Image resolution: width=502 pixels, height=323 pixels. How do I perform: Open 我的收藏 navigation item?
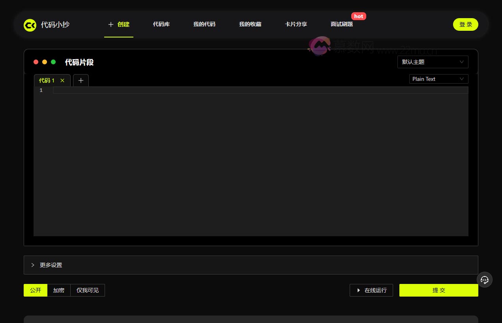(x=250, y=24)
